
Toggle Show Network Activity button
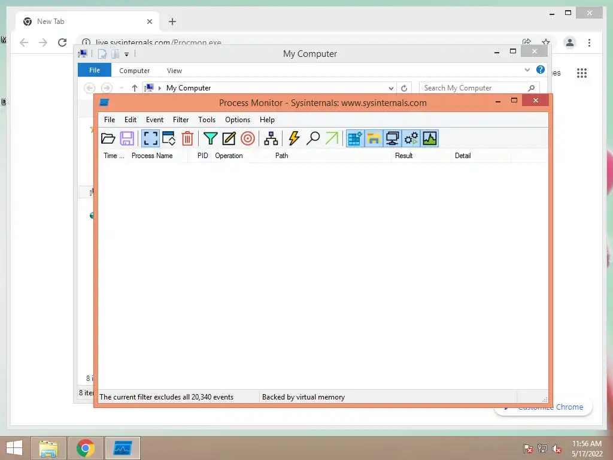coord(392,138)
